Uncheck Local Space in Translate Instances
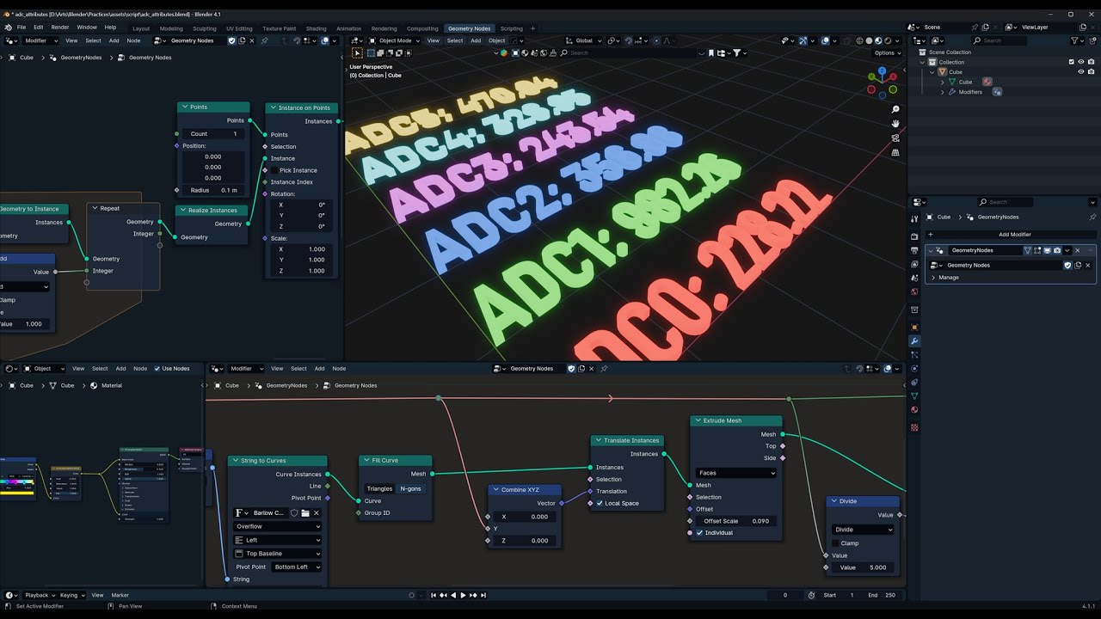This screenshot has height=619, width=1101. point(600,503)
